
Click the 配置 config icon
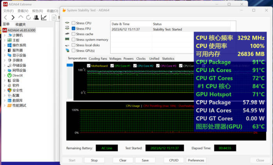(10, 96)
